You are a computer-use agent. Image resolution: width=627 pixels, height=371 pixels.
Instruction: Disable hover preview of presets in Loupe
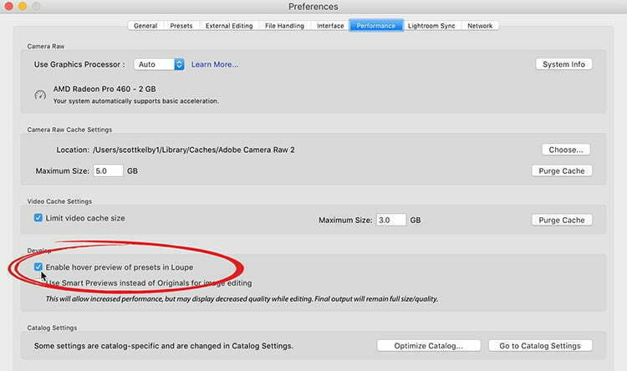click(x=38, y=267)
